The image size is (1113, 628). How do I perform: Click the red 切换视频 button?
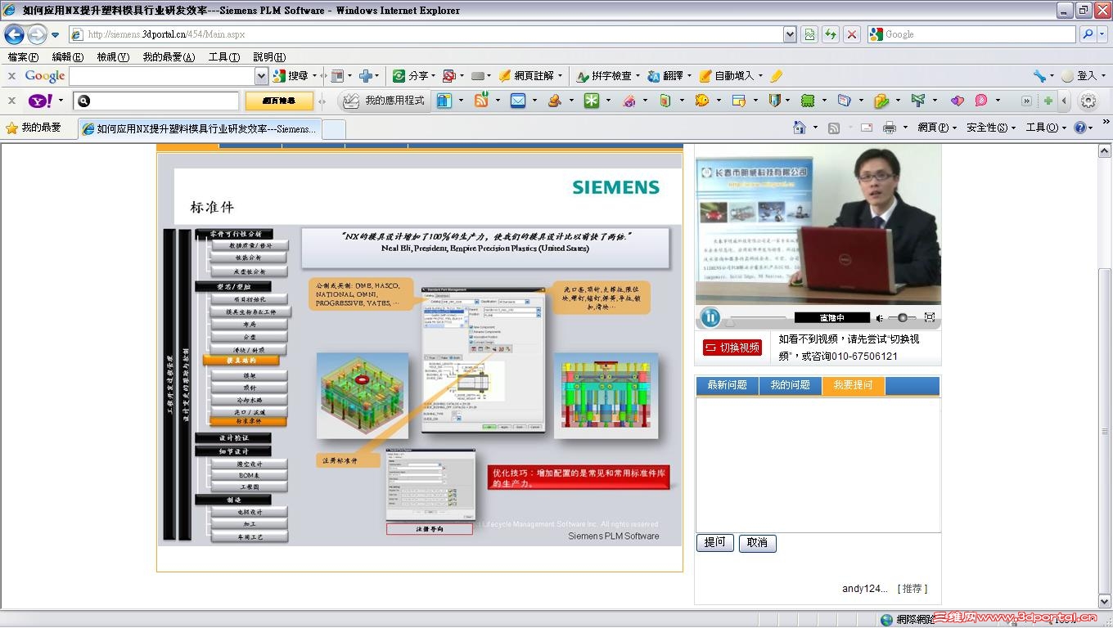[732, 348]
